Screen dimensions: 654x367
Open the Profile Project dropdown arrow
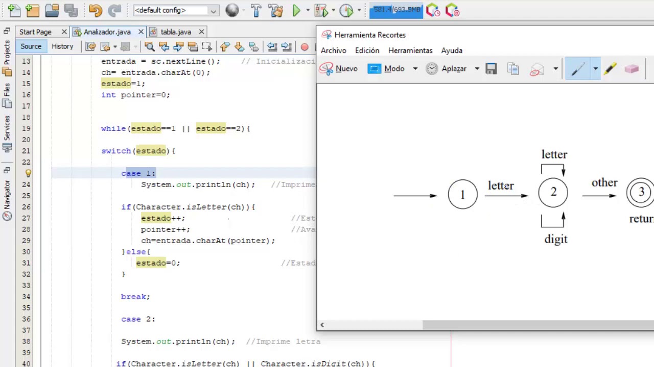tap(359, 10)
